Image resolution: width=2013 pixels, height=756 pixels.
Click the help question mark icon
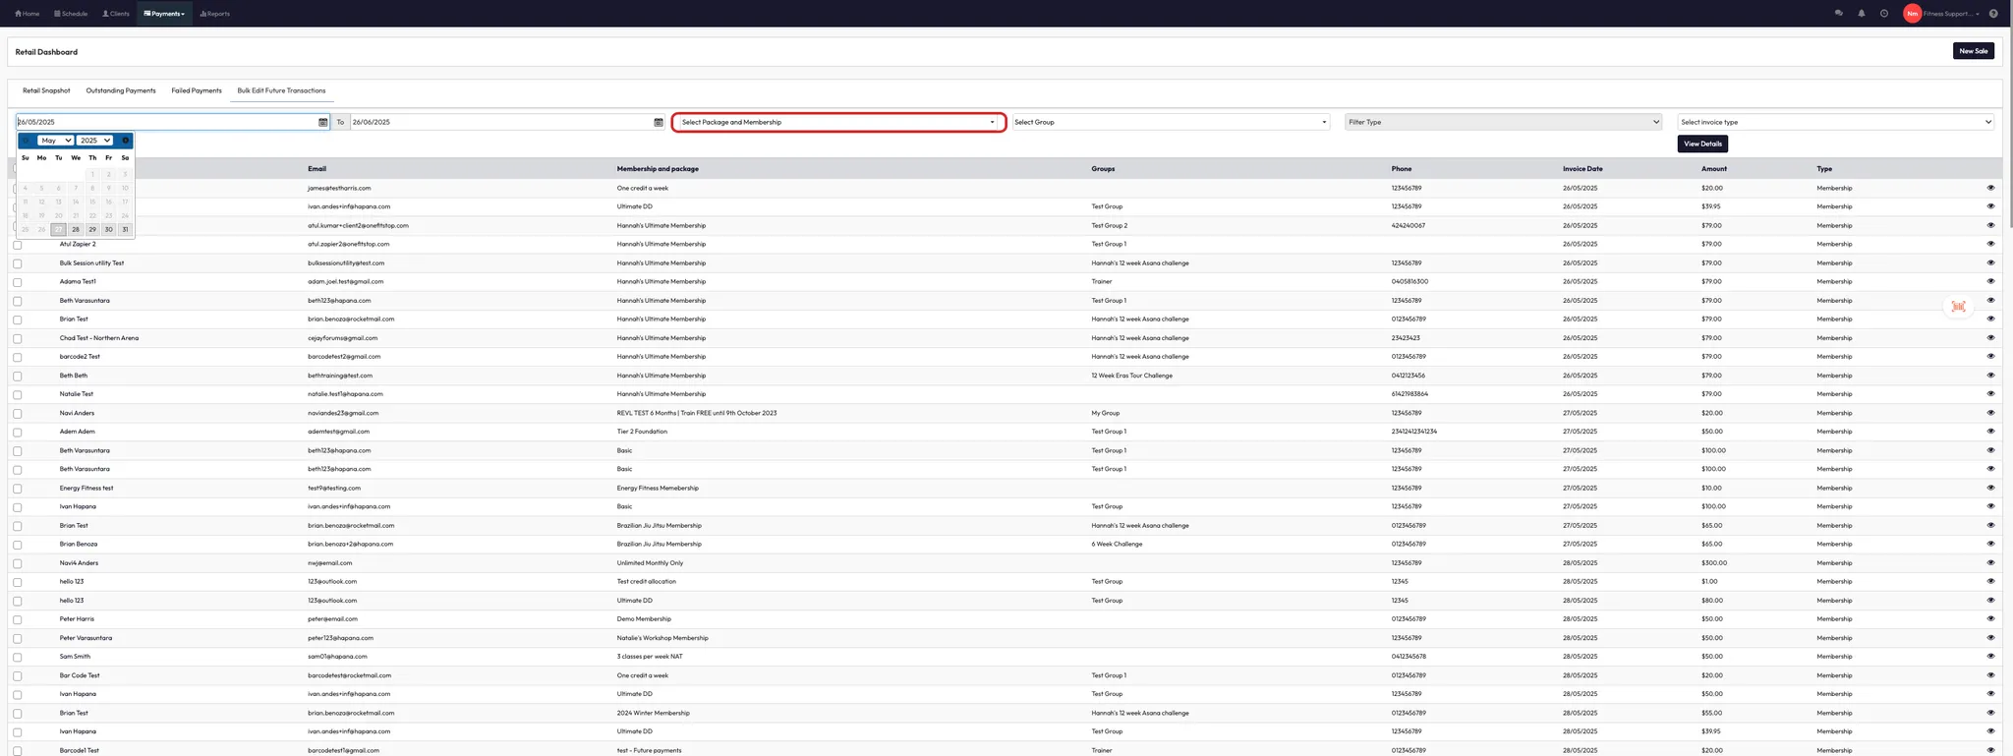click(x=1992, y=14)
